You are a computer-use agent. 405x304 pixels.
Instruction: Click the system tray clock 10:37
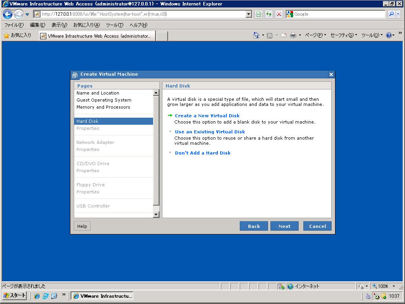394,296
